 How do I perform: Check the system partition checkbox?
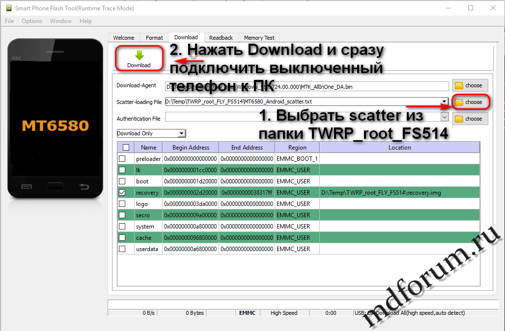pos(122,227)
